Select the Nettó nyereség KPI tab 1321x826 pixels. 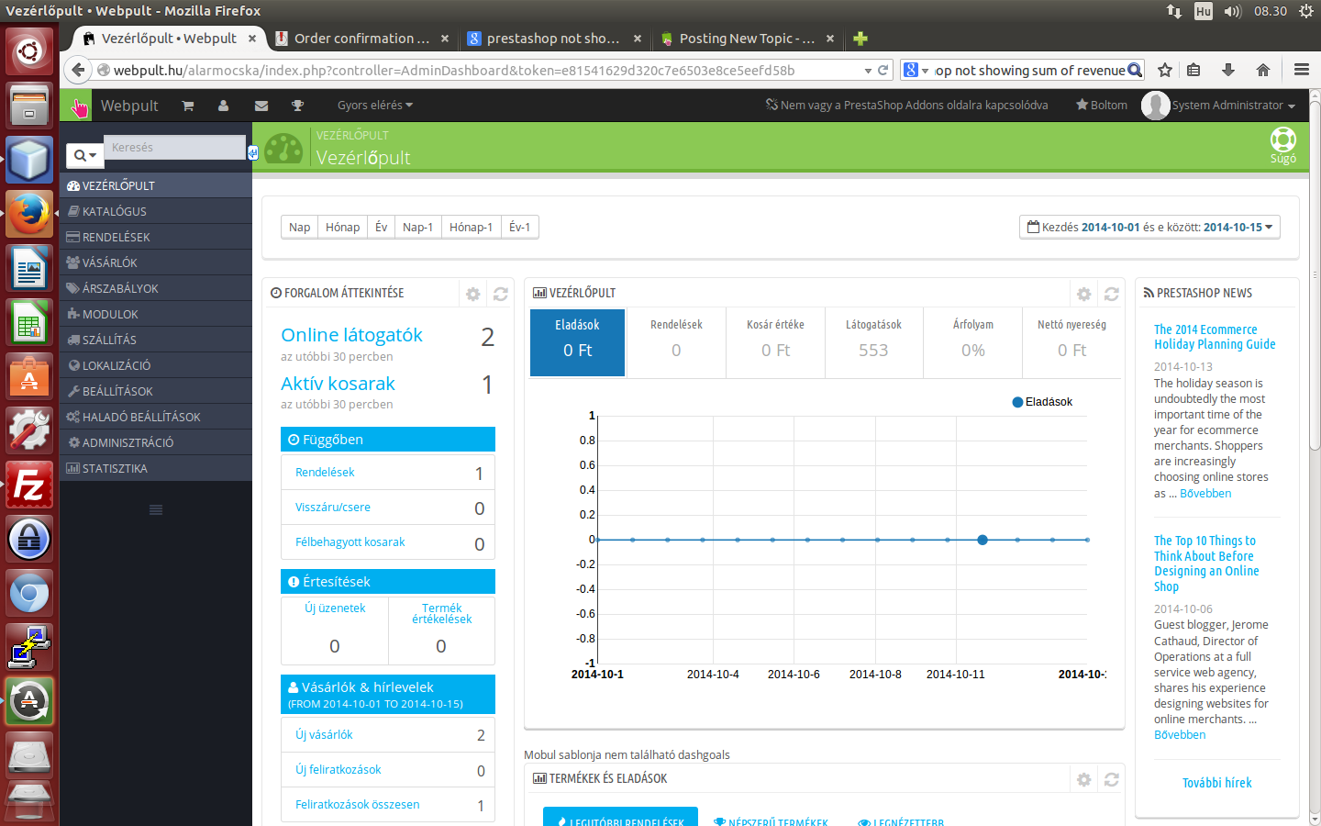(1071, 342)
